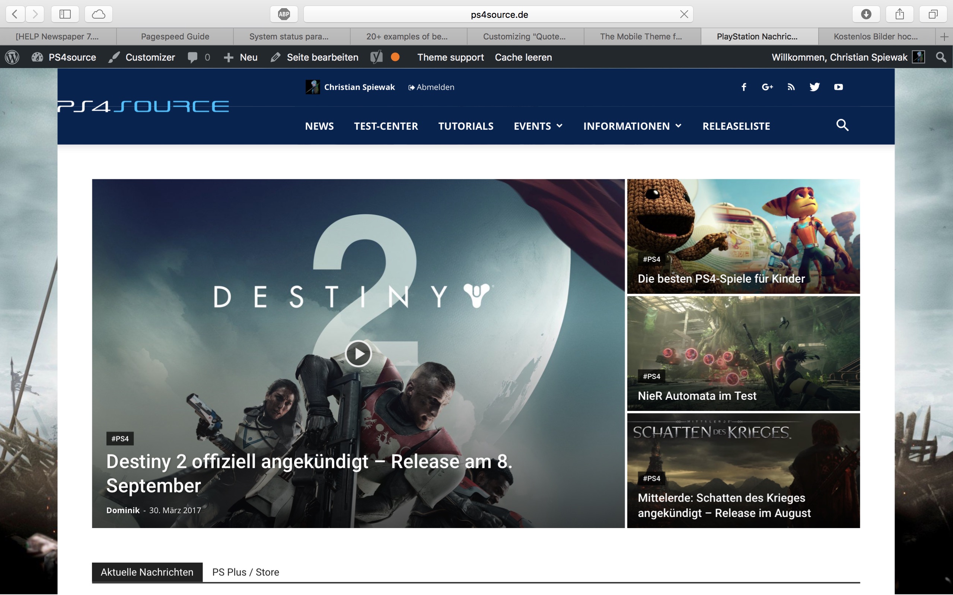Open the Willkommen, Christian Spiewak account menu

coord(848,57)
